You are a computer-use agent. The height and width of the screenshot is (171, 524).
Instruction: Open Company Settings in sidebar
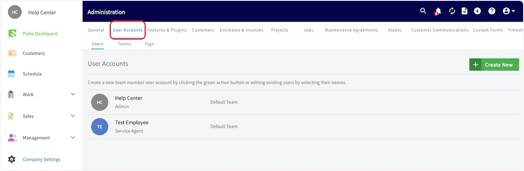tap(41, 159)
